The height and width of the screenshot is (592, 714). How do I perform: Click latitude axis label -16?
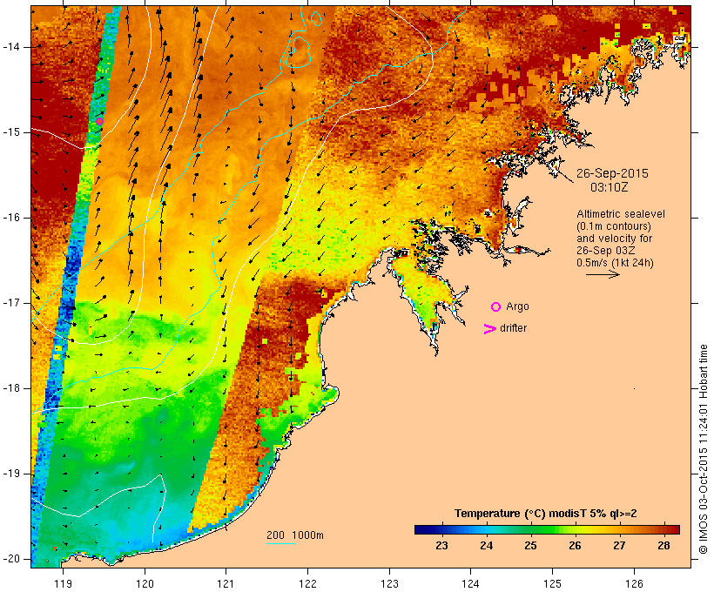point(10,218)
